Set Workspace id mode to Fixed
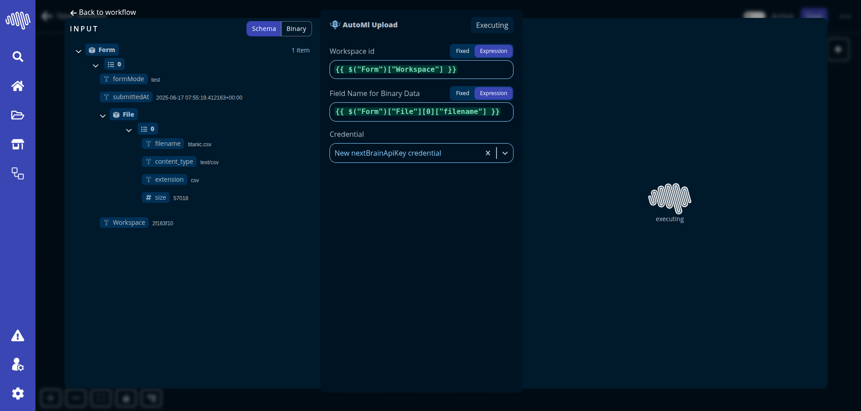 coord(462,51)
